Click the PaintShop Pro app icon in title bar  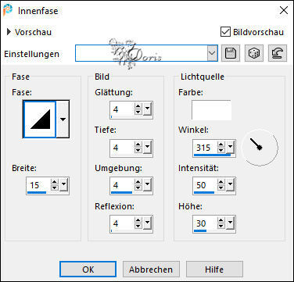click(x=8, y=11)
